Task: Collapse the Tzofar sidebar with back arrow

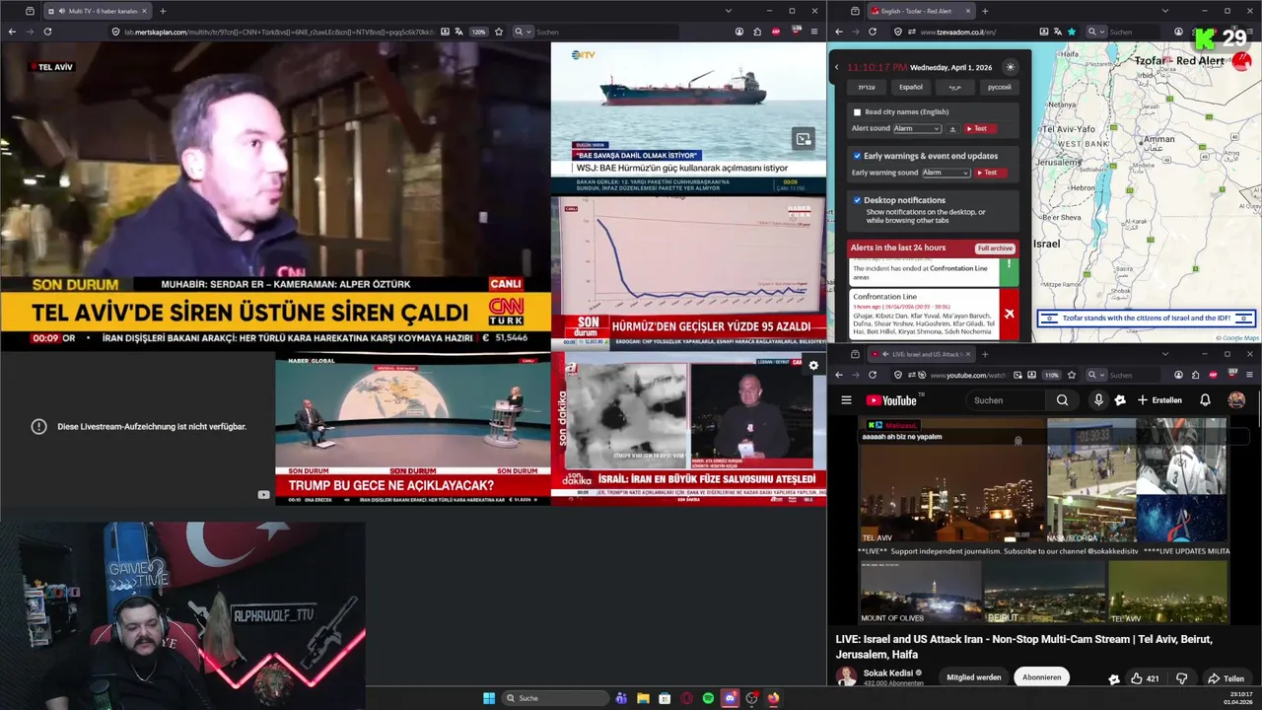Action: (x=836, y=67)
